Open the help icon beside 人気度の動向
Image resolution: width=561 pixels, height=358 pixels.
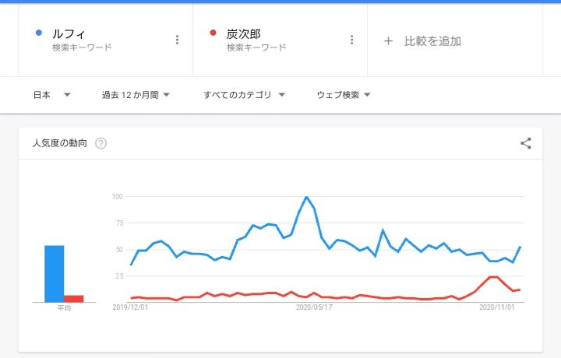click(101, 143)
